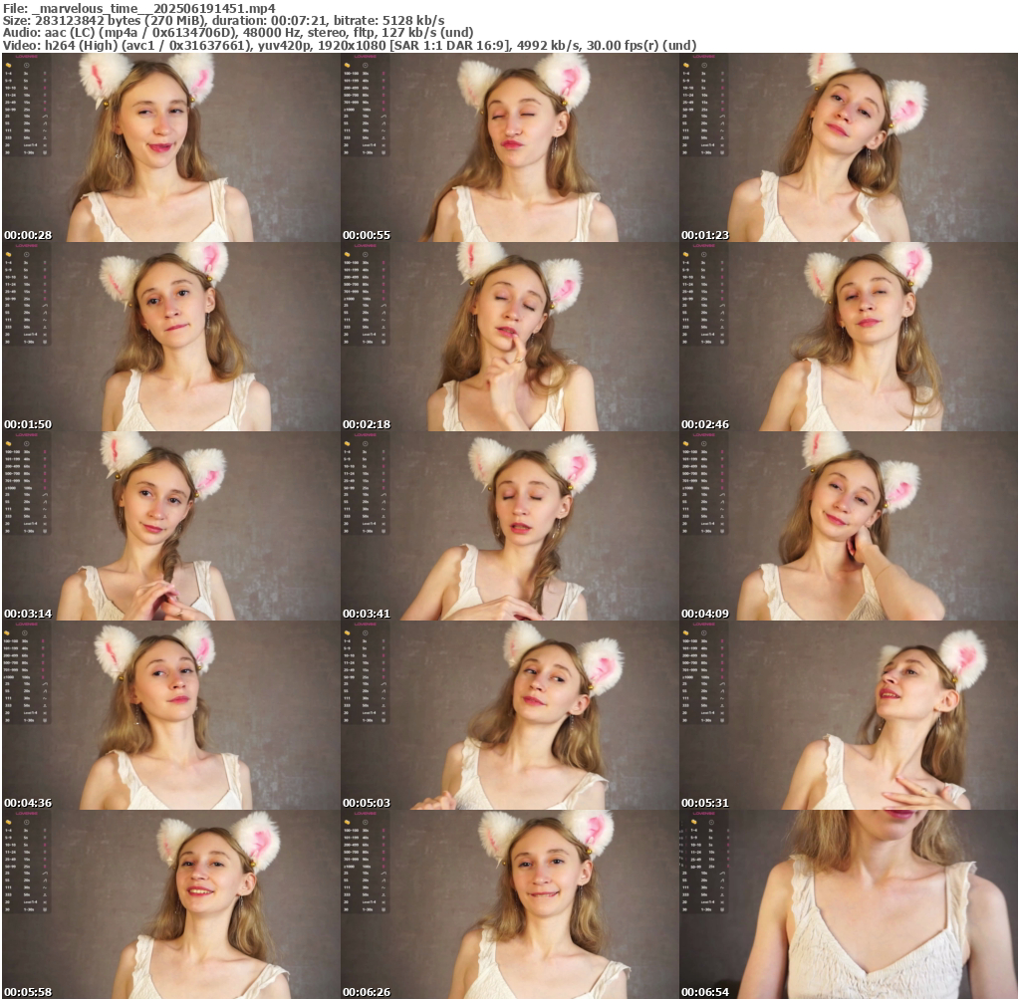Open the thumbnail frame stamped 00:00:28
Screen dimensions: 1020x999
pos(171,147)
